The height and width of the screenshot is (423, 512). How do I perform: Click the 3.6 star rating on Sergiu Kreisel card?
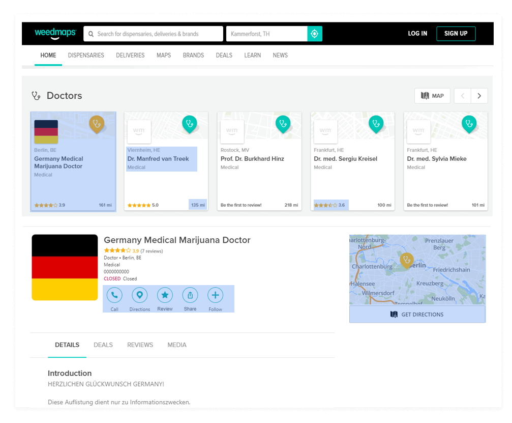[x=329, y=205]
